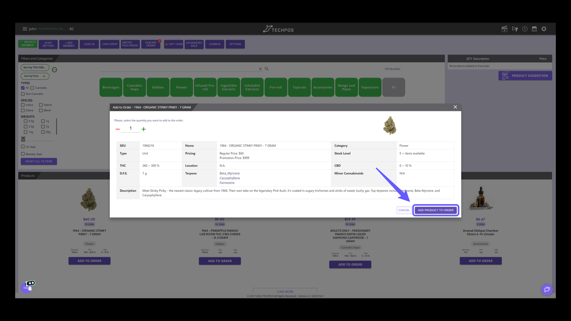This screenshot has width=571, height=321.
Task: Click the Combos toolbar button
Action: [x=214, y=44]
